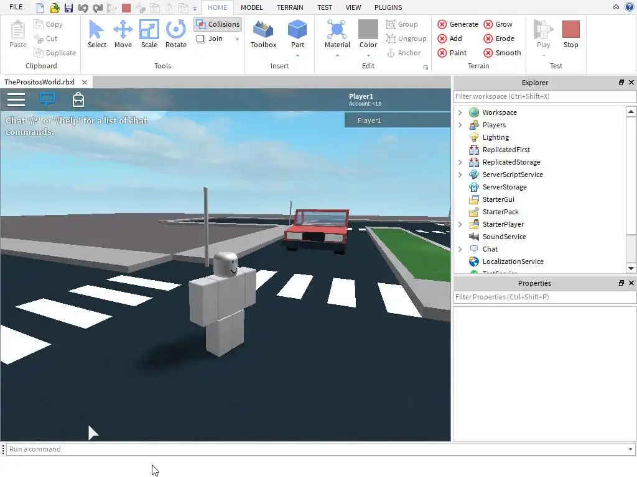Screen dimensions: 637x477
Task: Expand the ServerScriptService tree node
Action: pyautogui.click(x=460, y=175)
